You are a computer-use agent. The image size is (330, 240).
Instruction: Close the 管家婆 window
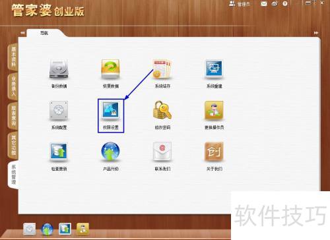click(322, 3)
